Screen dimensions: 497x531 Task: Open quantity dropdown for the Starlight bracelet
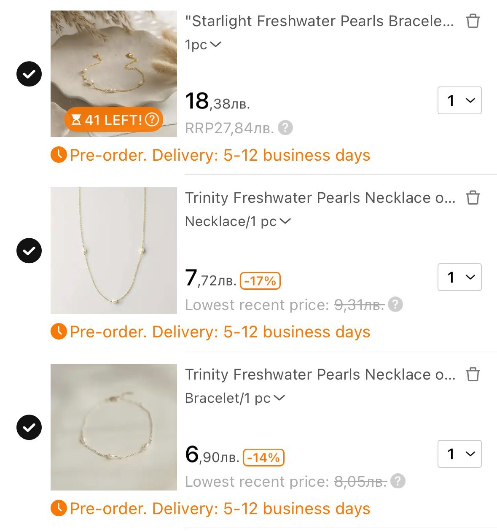(x=459, y=100)
